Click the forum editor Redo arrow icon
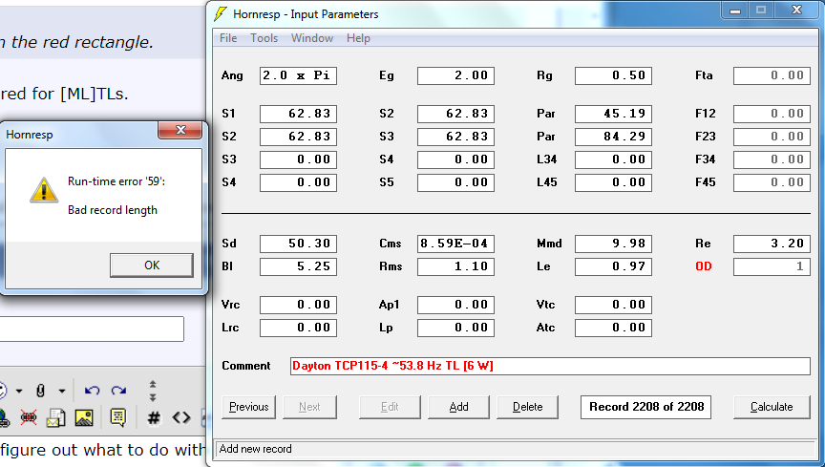Image resolution: width=825 pixels, height=467 pixels. click(119, 391)
